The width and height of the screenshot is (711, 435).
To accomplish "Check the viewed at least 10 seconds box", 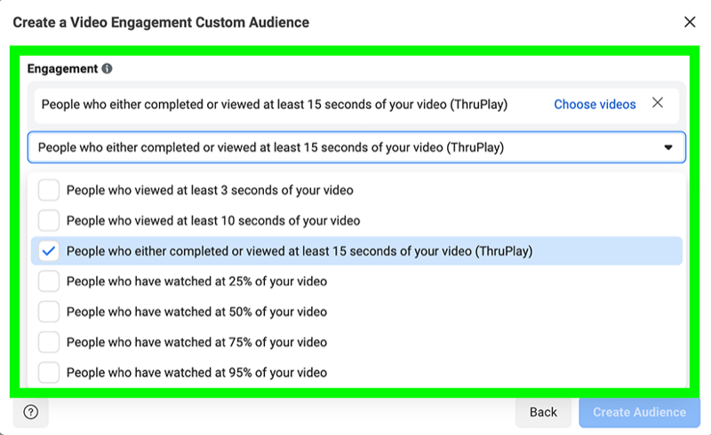I will [x=49, y=220].
